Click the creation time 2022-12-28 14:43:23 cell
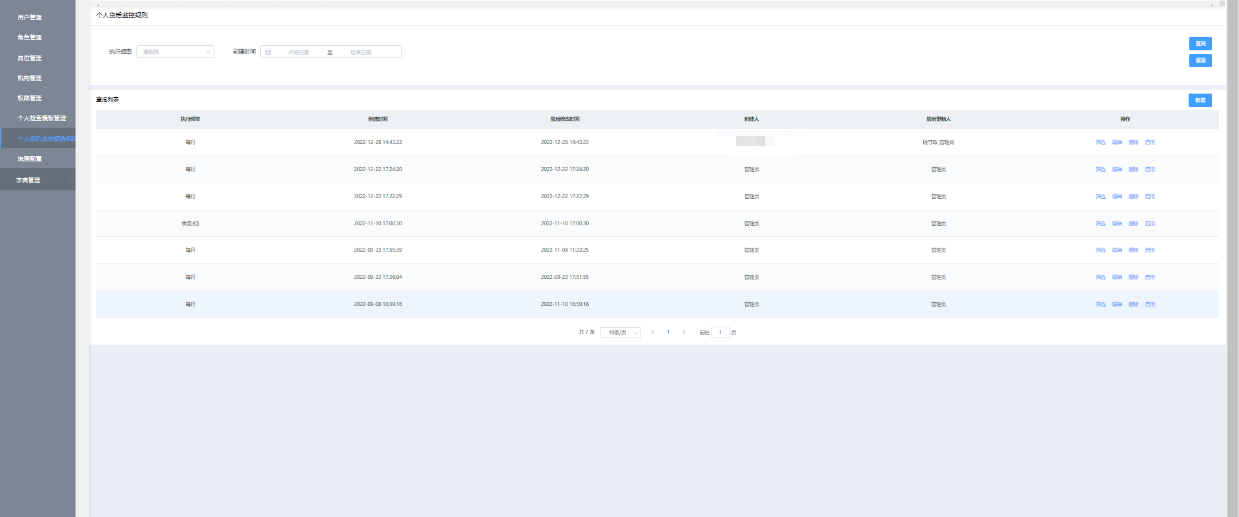The image size is (1239, 517). (x=378, y=143)
